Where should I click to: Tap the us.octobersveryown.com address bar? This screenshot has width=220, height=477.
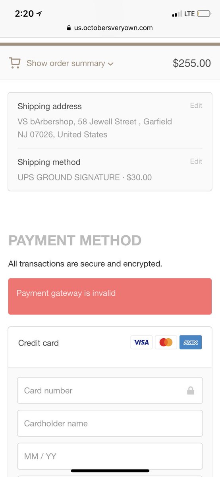pyautogui.click(x=110, y=28)
